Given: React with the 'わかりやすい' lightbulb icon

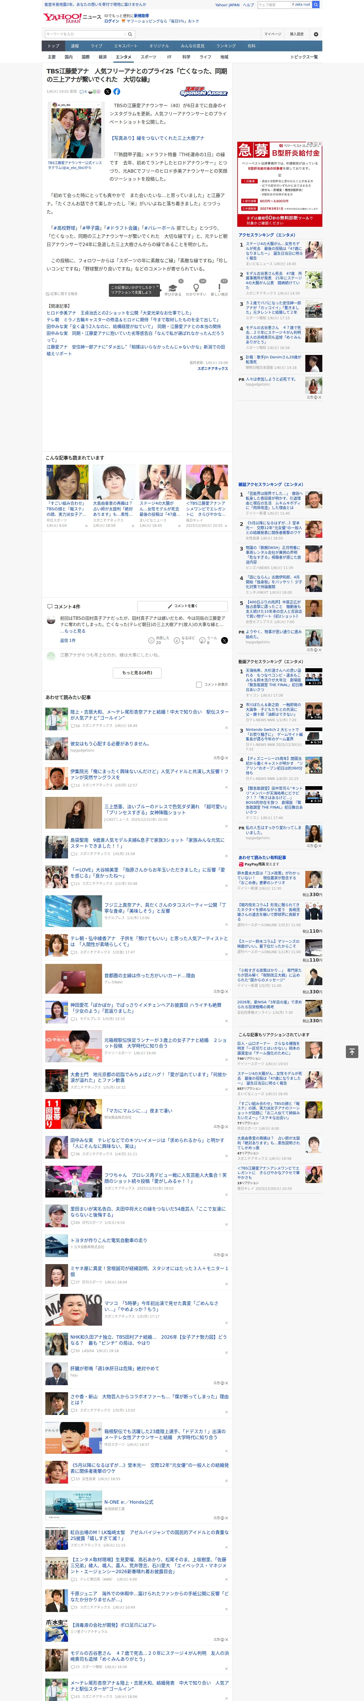Looking at the screenshot, I should point(196,288).
